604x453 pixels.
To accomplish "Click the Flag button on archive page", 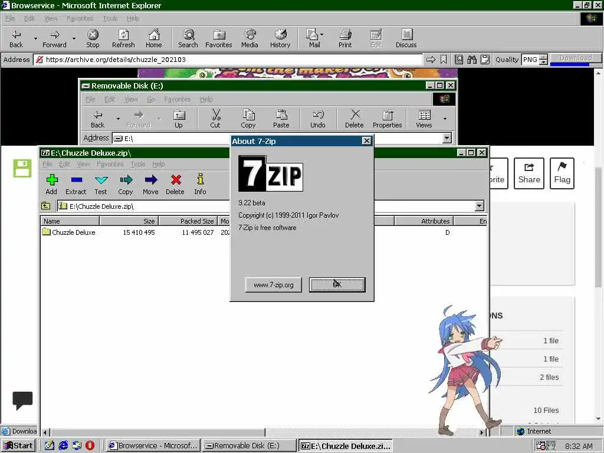I will (x=562, y=173).
